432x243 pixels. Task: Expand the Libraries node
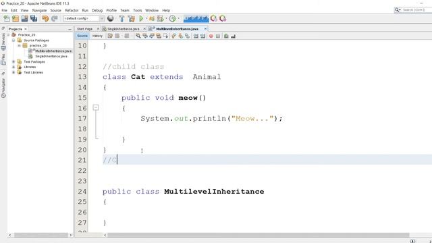(x=13, y=67)
